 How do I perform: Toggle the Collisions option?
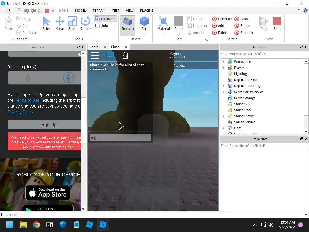coord(106,19)
